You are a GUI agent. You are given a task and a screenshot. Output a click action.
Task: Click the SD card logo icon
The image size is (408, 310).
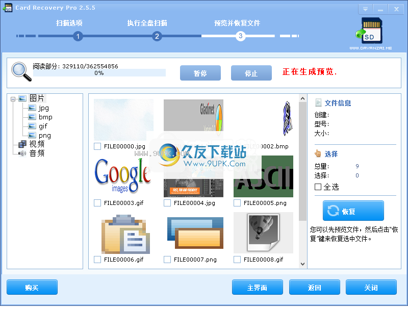click(x=369, y=31)
